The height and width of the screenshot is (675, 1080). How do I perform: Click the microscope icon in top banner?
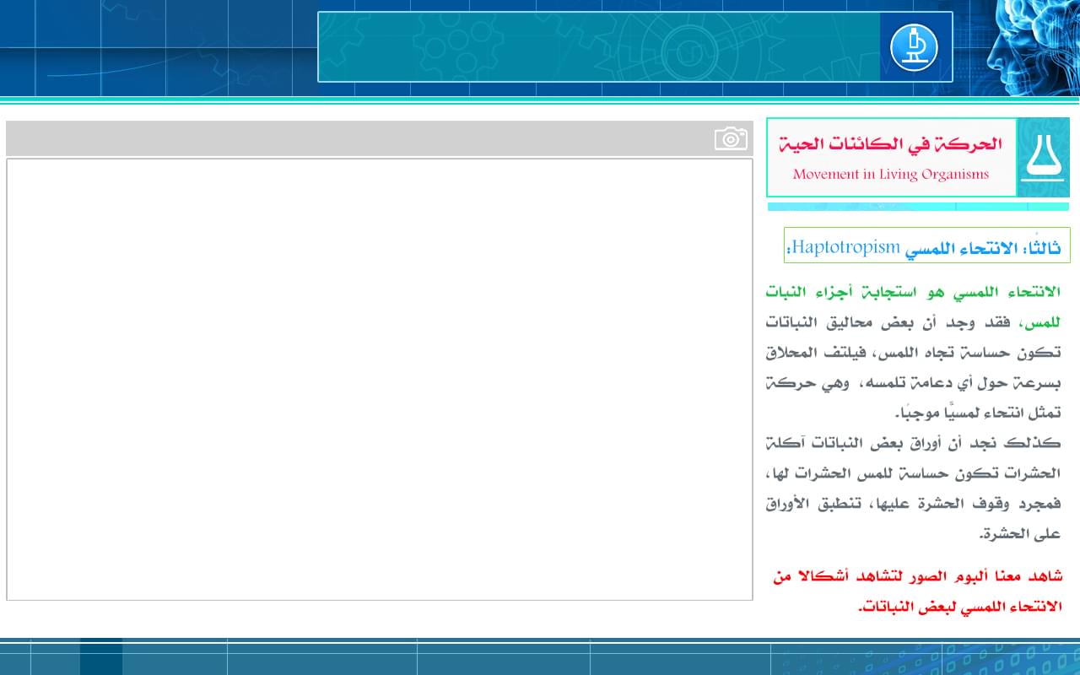pos(914,48)
